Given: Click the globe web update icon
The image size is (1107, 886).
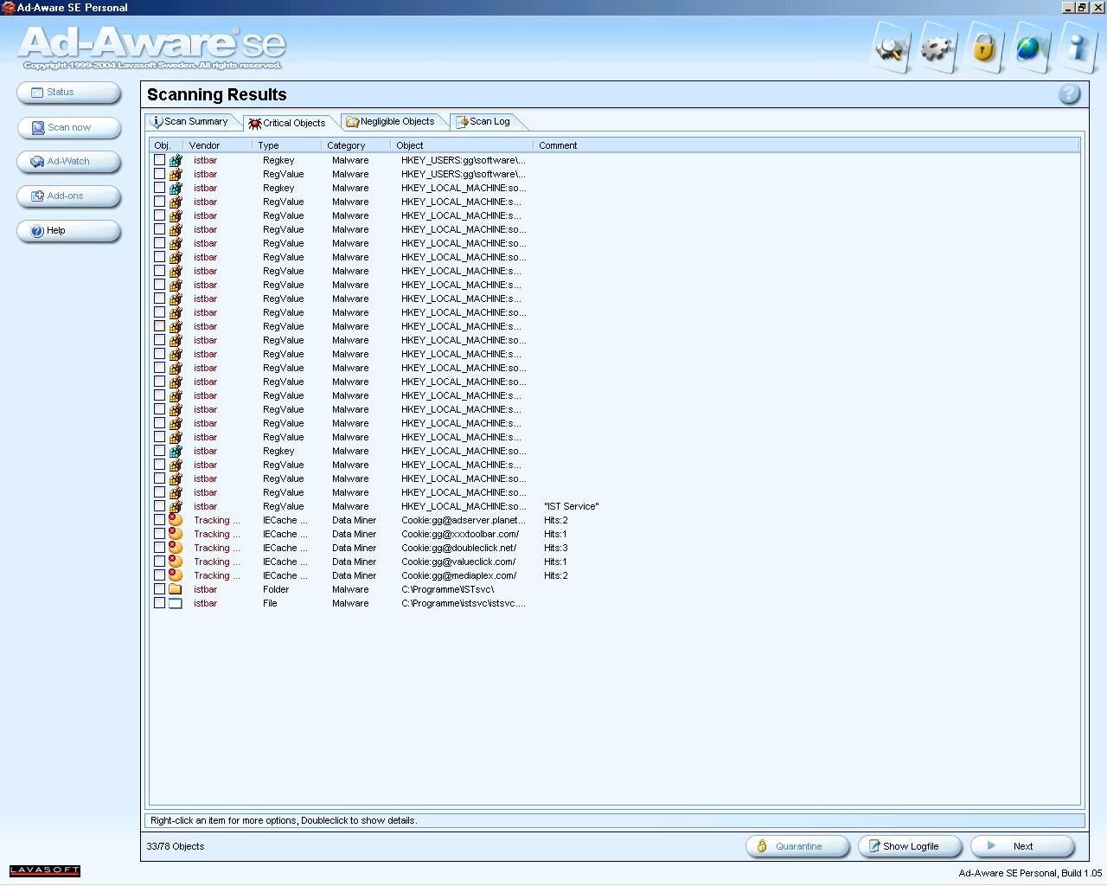Looking at the screenshot, I should click(x=1029, y=48).
